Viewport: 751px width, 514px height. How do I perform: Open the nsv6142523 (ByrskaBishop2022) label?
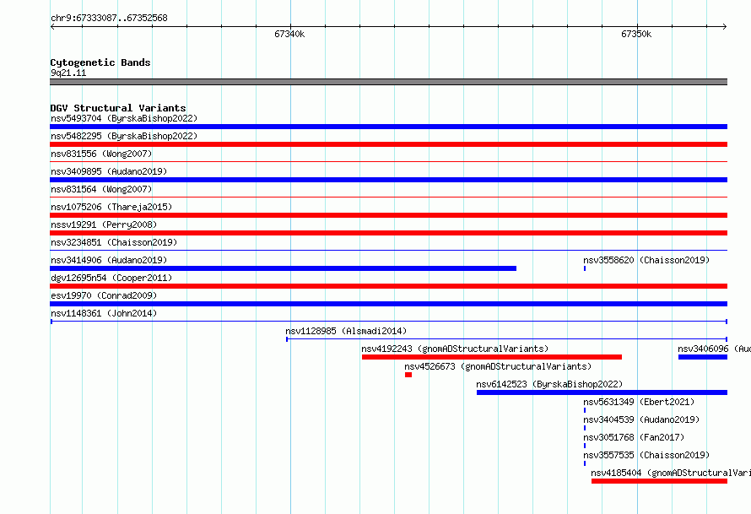(x=549, y=384)
